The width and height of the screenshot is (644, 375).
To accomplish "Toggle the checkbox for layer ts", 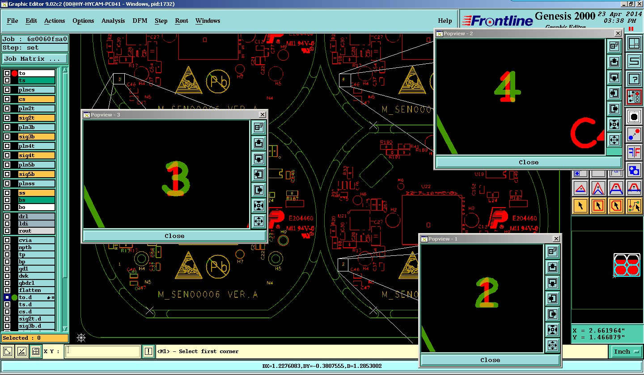I will point(7,80).
